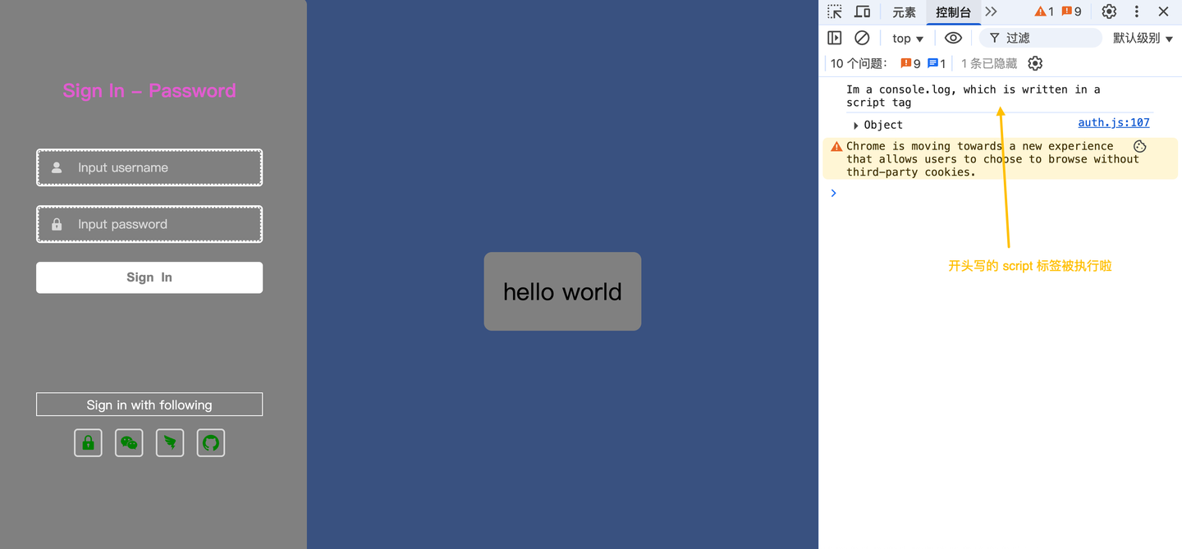Open the 默认级别 log level dropdown
The image size is (1182, 549).
point(1143,39)
